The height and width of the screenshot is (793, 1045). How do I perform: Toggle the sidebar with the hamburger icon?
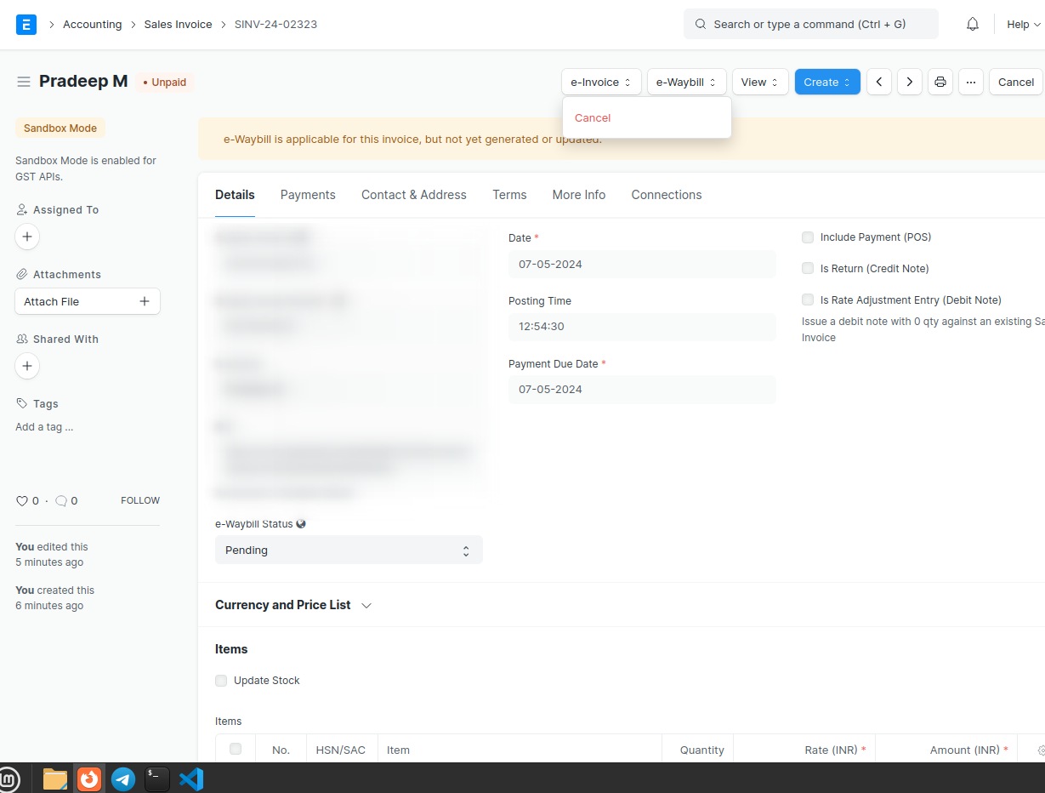tap(24, 82)
